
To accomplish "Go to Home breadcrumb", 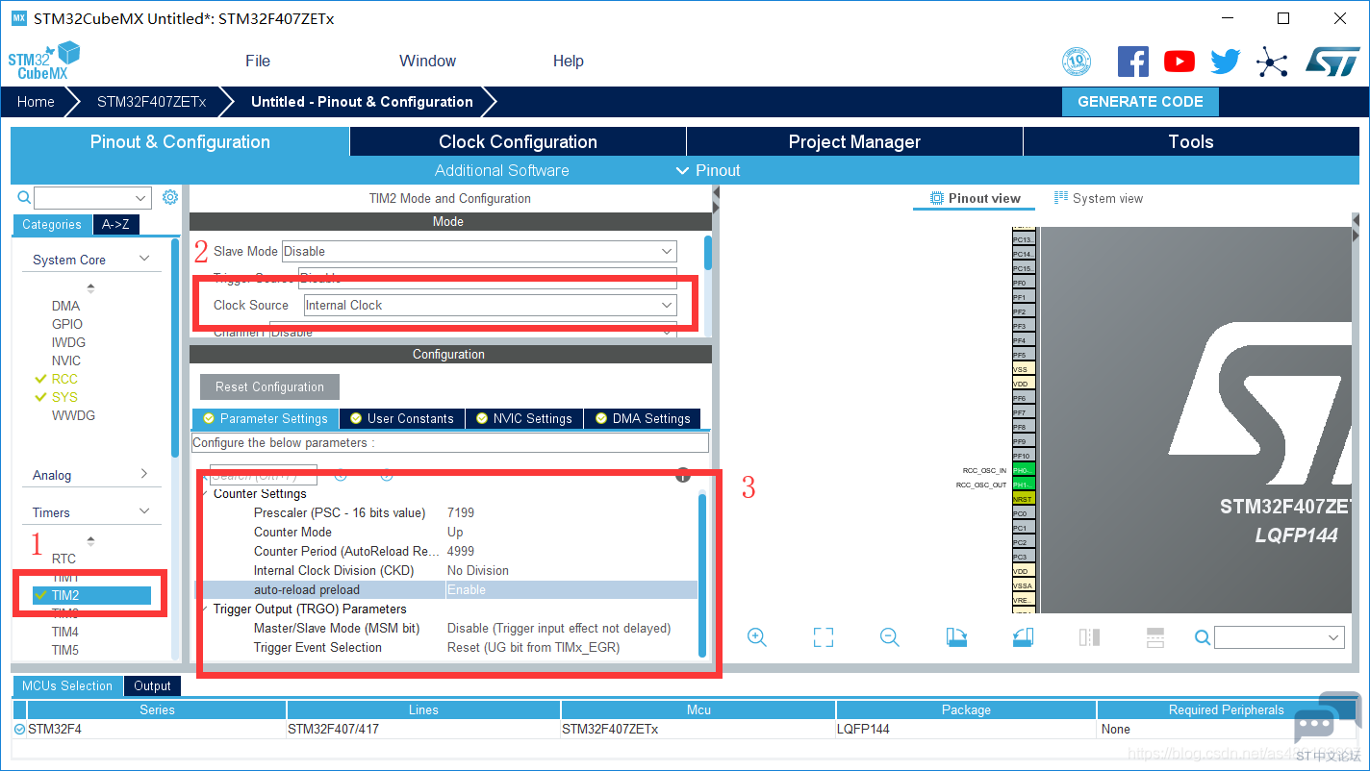I will pos(36,102).
